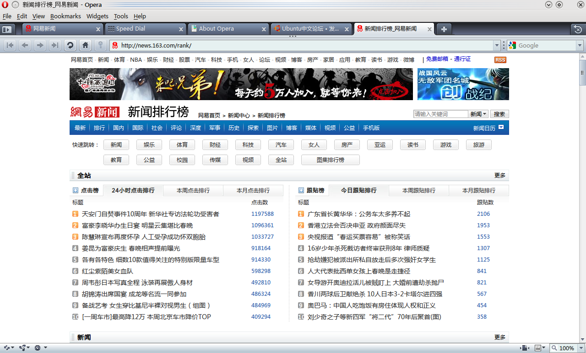Go back to the previous page
Viewport: 586px width, 353px height.
[25, 45]
